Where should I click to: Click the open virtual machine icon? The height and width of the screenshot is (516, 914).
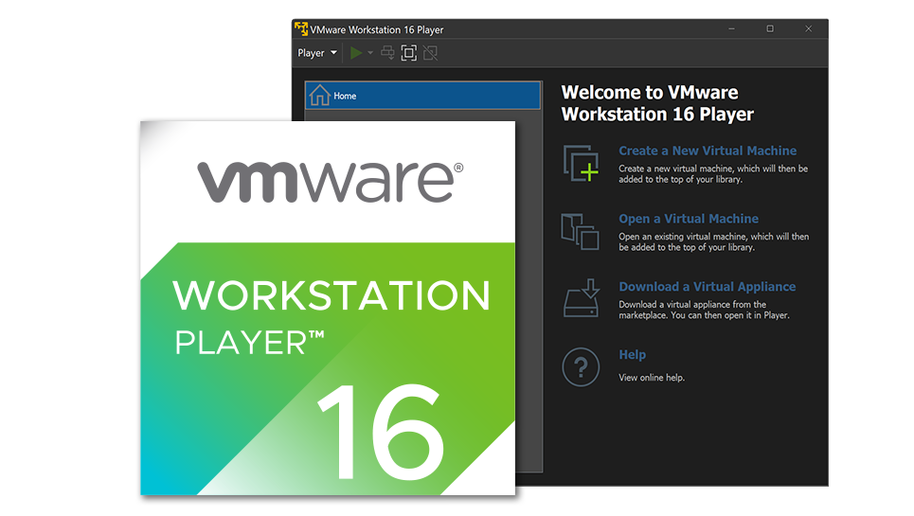(580, 232)
